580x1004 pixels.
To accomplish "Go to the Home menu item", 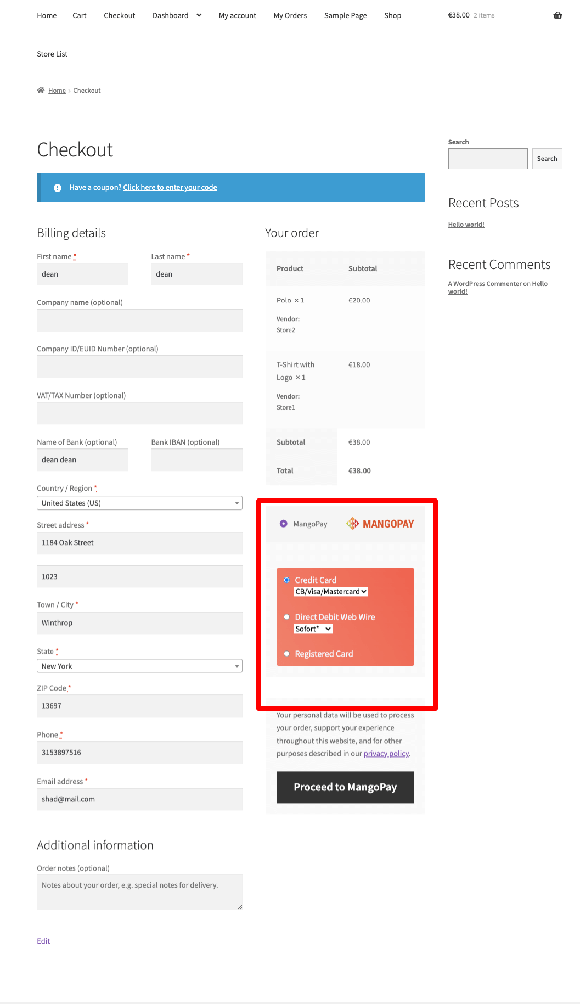I will pos(47,15).
